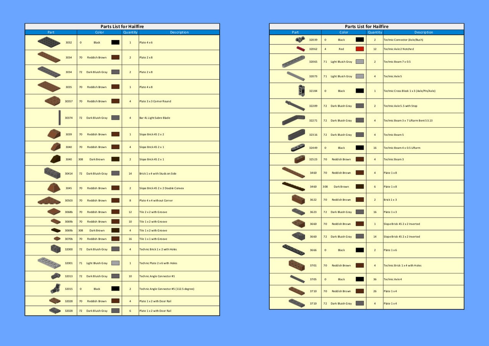Select the Reddish Brown swatch for Slope Brick Inverted

tap(359, 224)
